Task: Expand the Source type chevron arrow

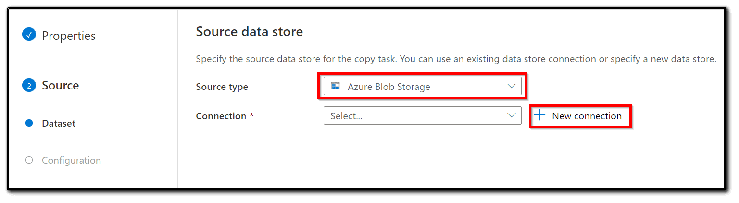Action: point(511,86)
